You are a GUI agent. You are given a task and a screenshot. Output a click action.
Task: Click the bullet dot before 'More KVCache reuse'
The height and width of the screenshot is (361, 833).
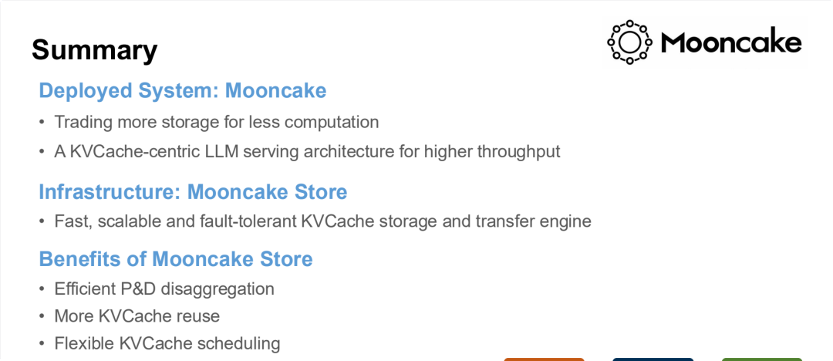(x=42, y=317)
